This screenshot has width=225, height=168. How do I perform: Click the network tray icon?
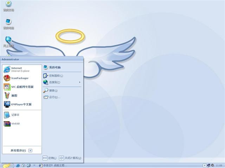(208, 166)
